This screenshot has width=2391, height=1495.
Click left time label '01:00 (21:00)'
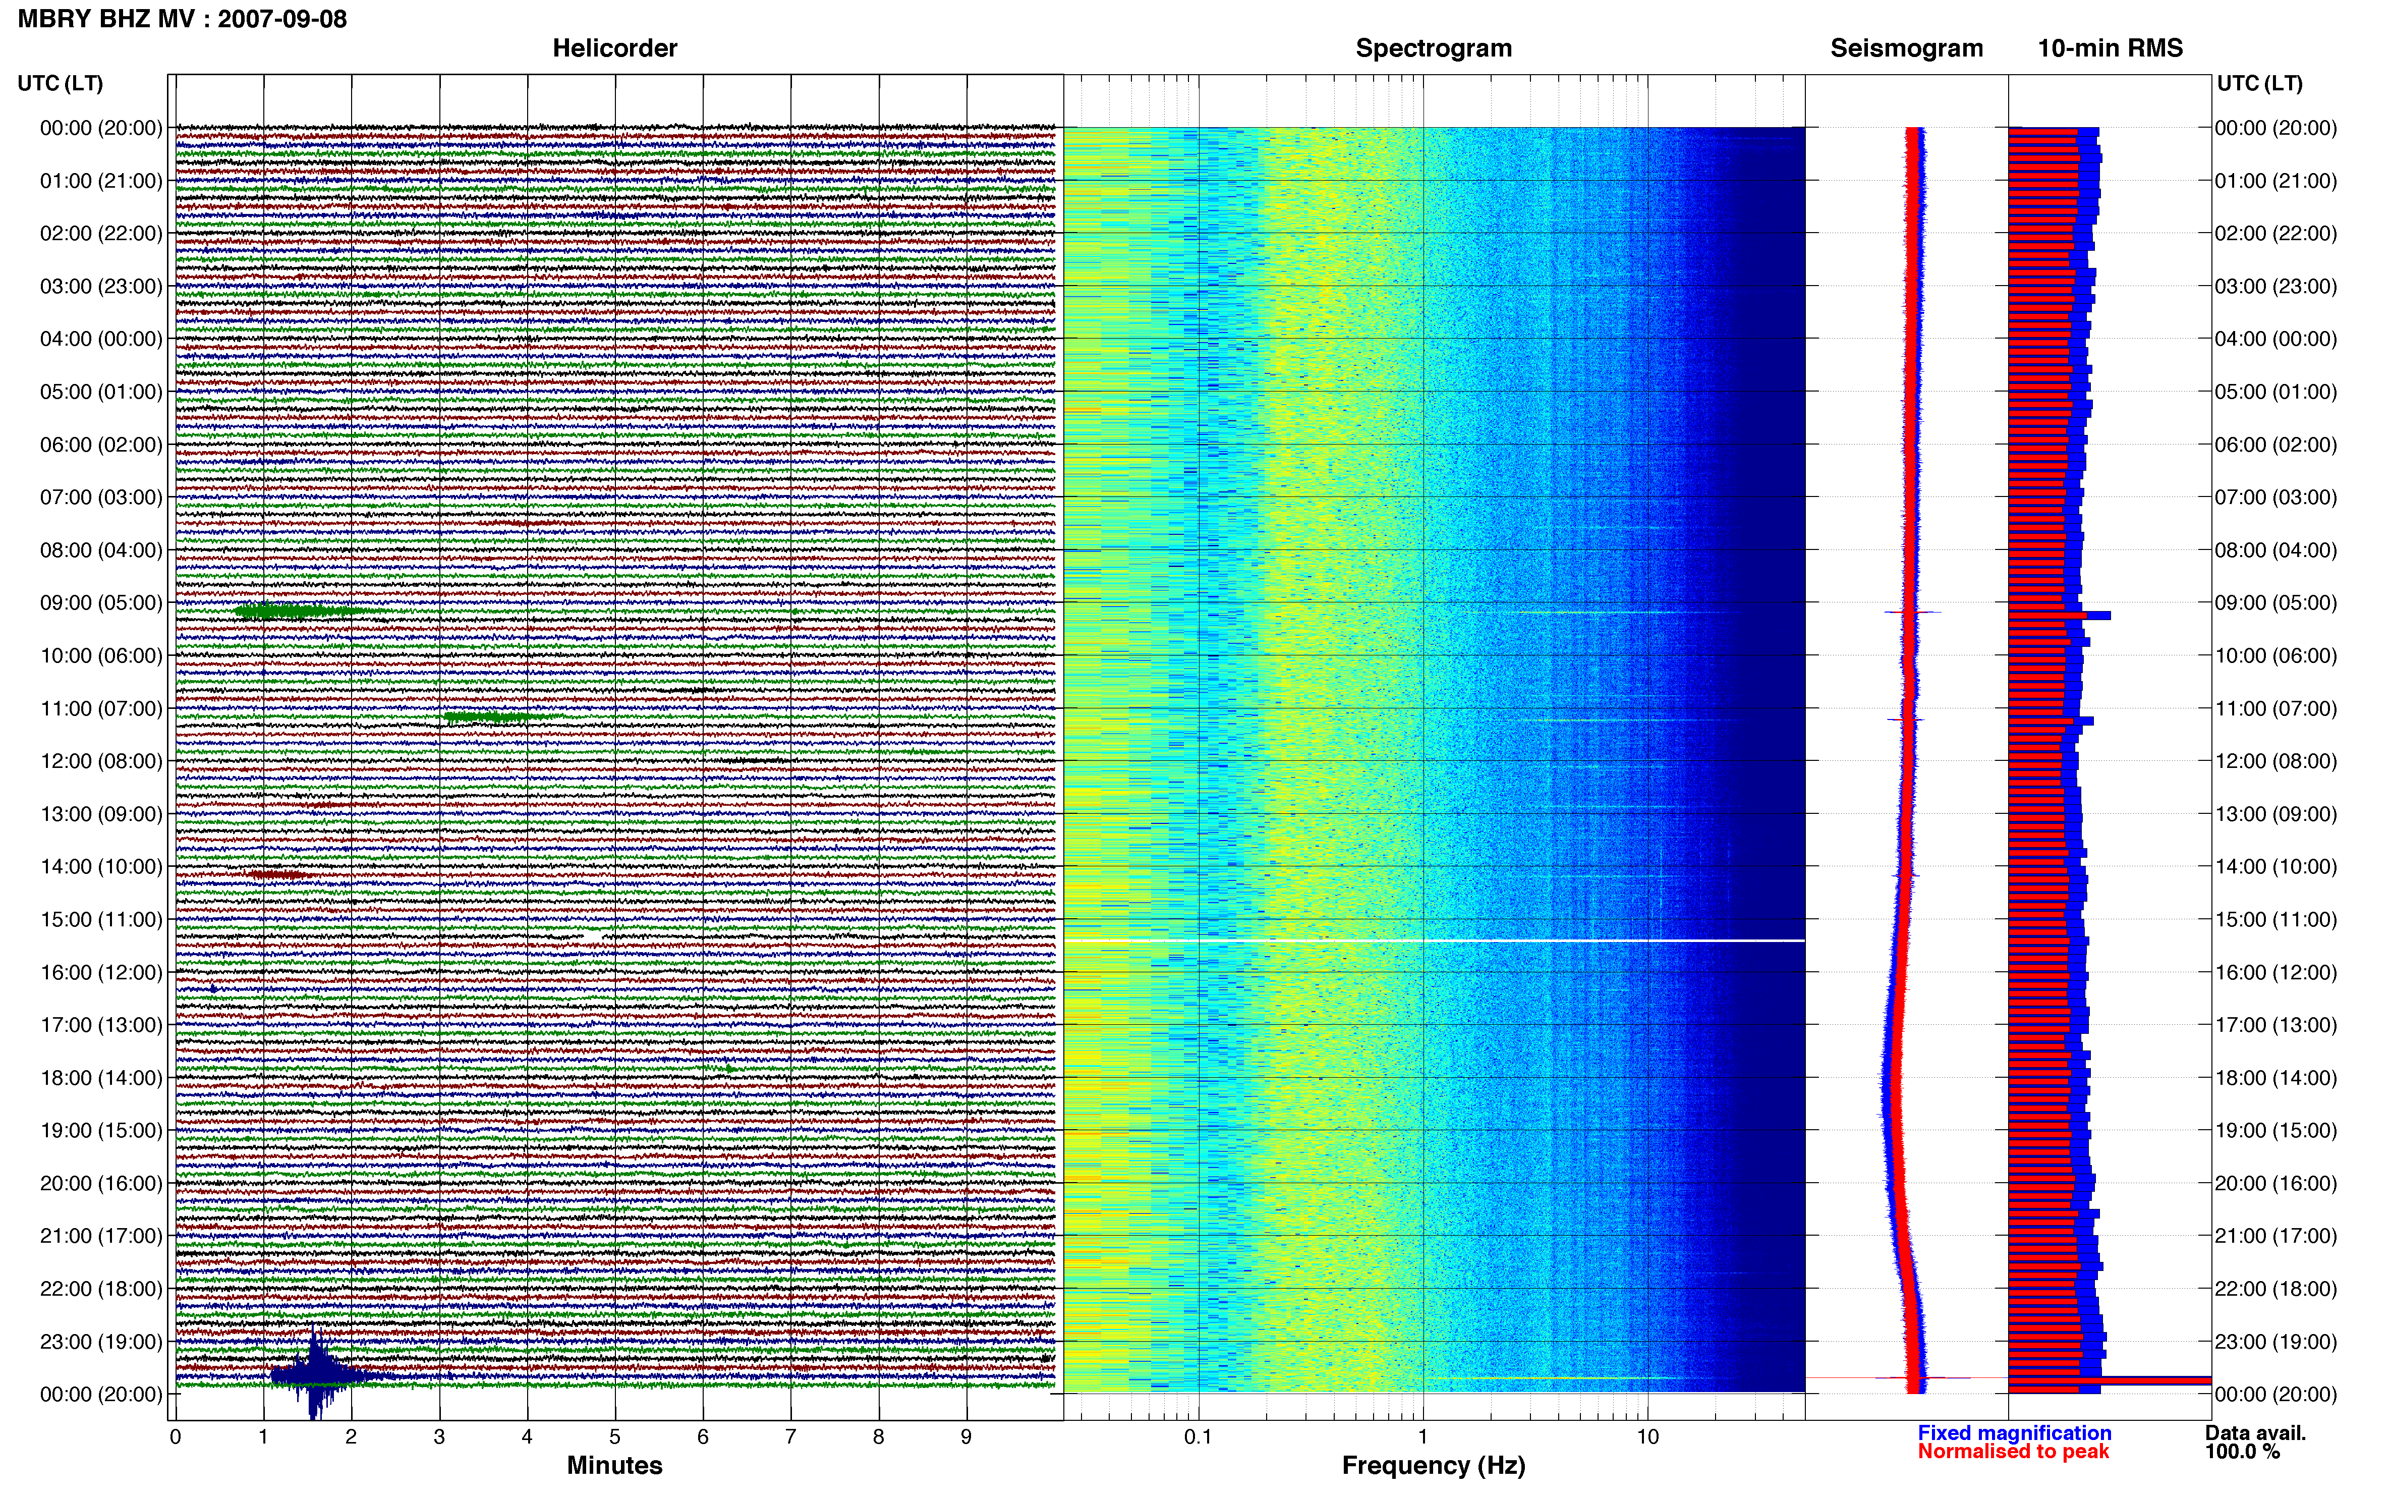101,181
